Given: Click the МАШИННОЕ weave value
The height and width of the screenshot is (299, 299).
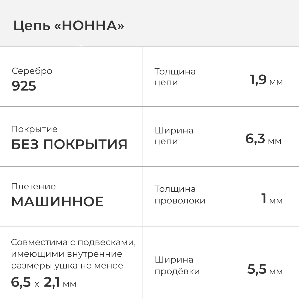Looking at the screenshot, I should [57, 202].
